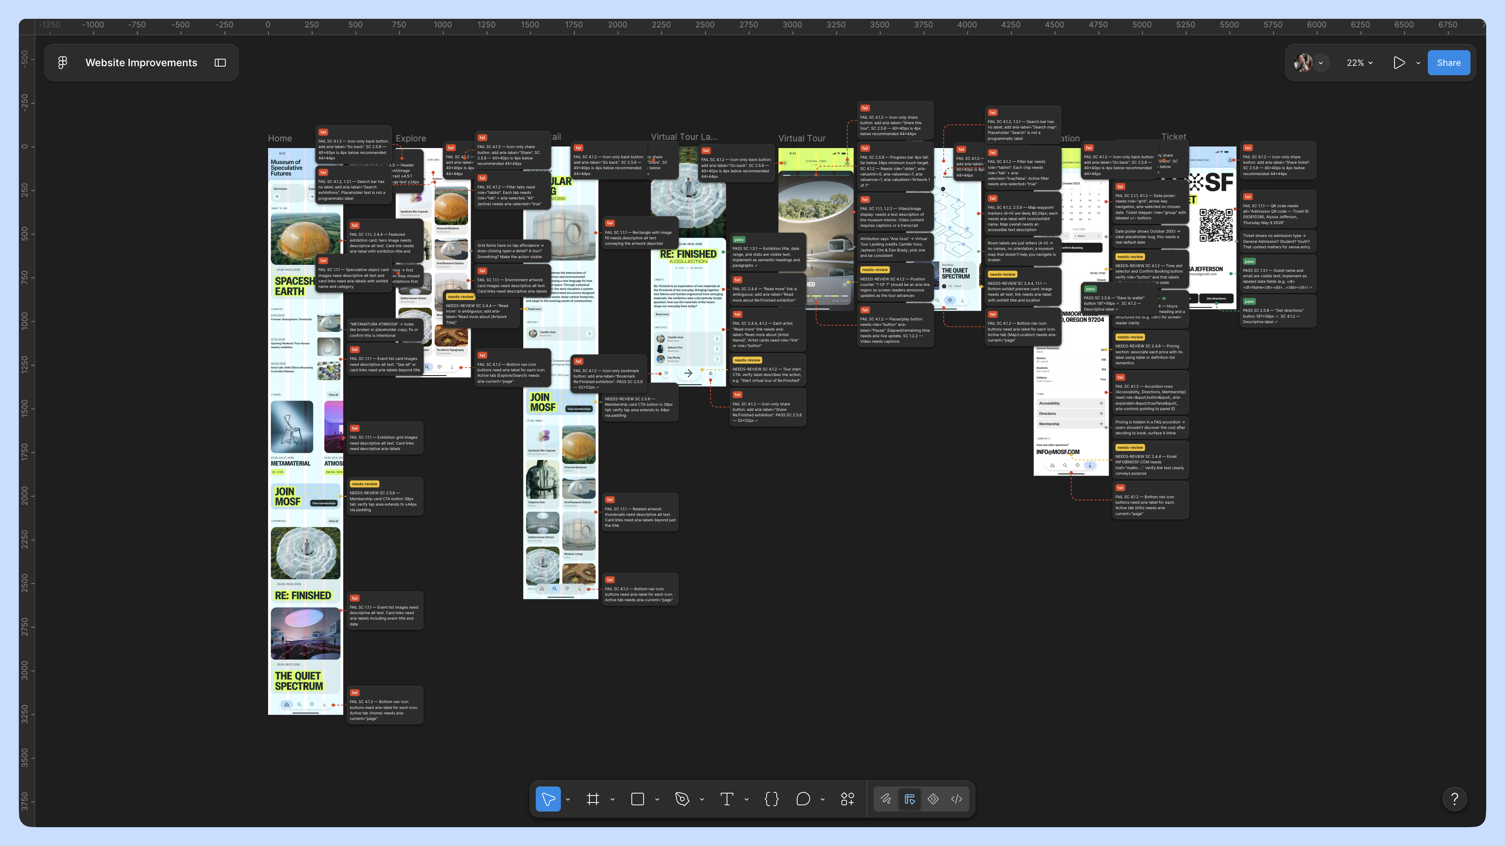Select the Move tool arrow
1505x846 pixels.
tap(548, 799)
